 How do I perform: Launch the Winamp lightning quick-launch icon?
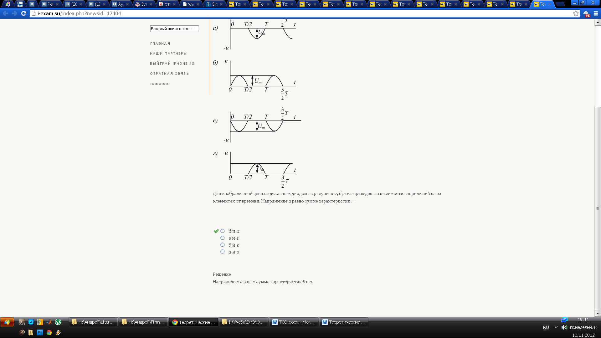coord(58,332)
